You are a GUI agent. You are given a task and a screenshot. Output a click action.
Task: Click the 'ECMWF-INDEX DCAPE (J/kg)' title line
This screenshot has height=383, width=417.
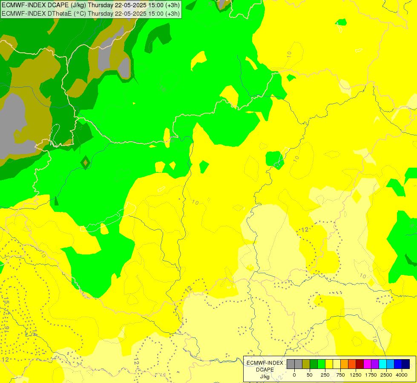91,5
